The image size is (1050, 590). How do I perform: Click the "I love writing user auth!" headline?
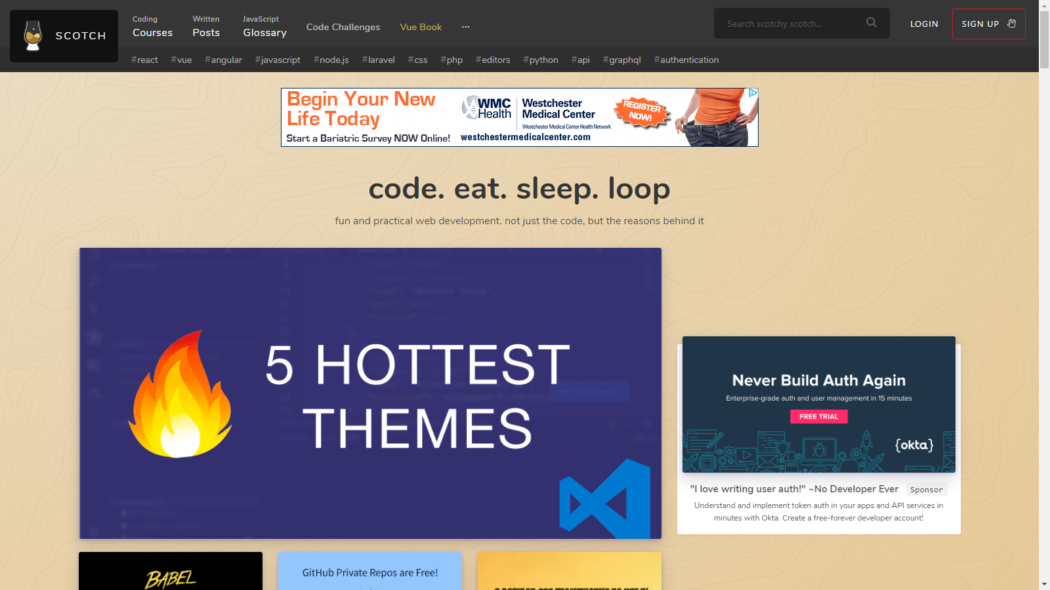click(x=794, y=489)
